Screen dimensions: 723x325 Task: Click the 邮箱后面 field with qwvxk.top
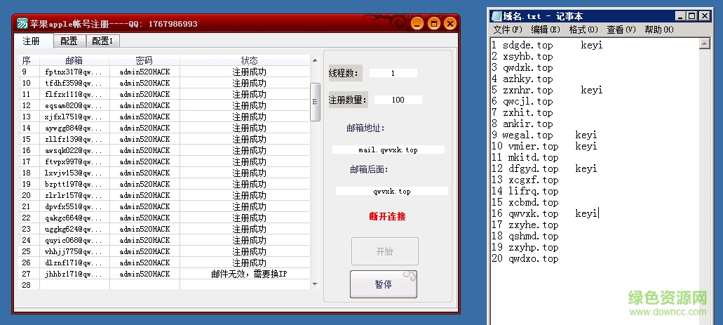click(x=392, y=191)
